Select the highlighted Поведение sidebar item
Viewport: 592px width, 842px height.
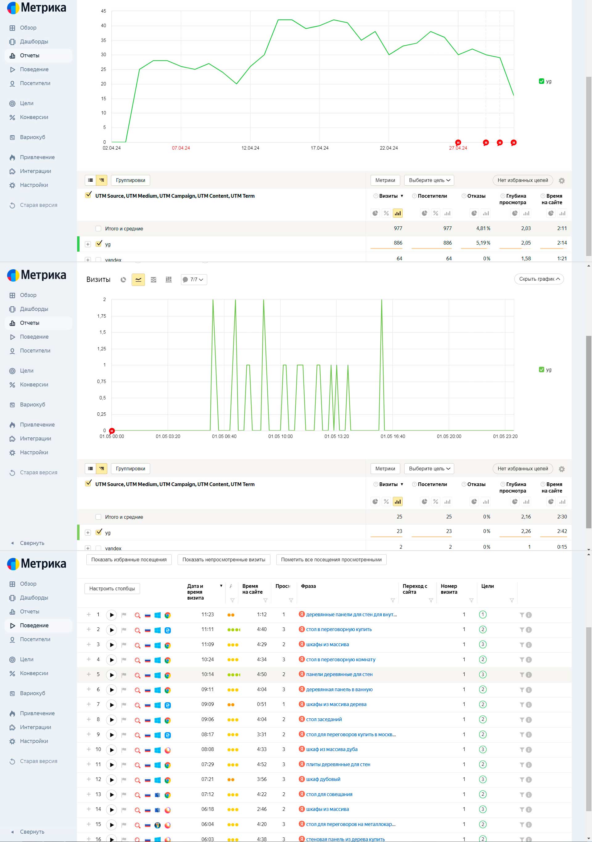(38, 625)
